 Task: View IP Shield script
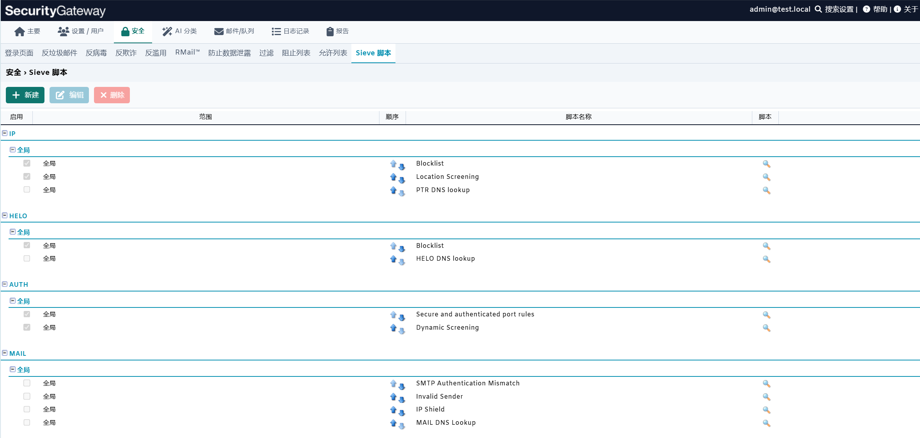click(766, 410)
